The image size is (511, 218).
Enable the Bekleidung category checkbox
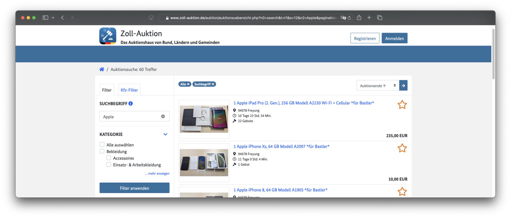(x=102, y=151)
